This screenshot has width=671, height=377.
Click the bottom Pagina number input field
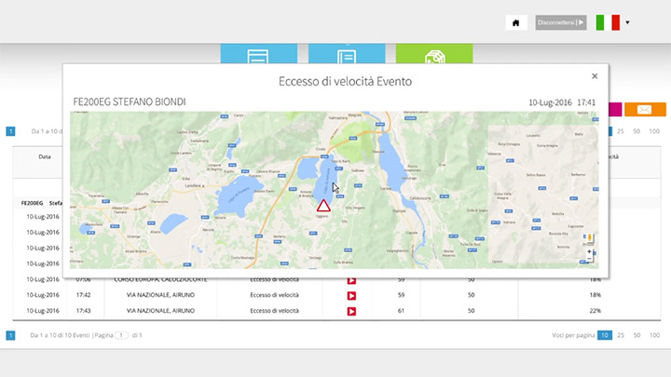120,334
